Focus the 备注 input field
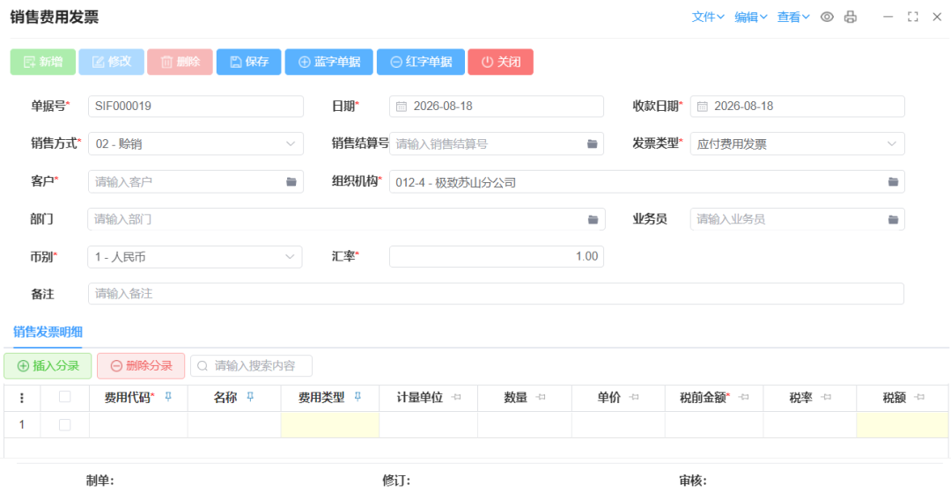 pos(496,294)
